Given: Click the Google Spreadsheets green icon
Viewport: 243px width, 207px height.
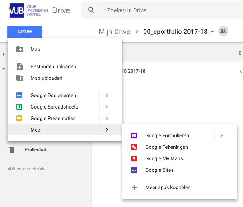Looking at the screenshot, I should 19,107.
